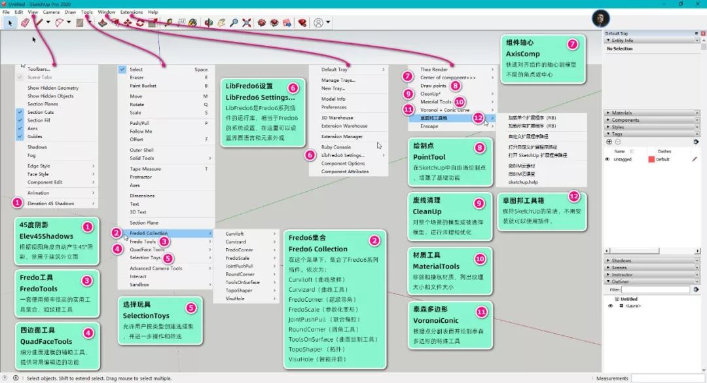Select the Move tool icon
This screenshot has height=383, width=707.
(128, 22)
